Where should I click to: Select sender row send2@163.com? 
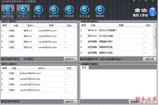pyautogui.click(x=37, y=36)
